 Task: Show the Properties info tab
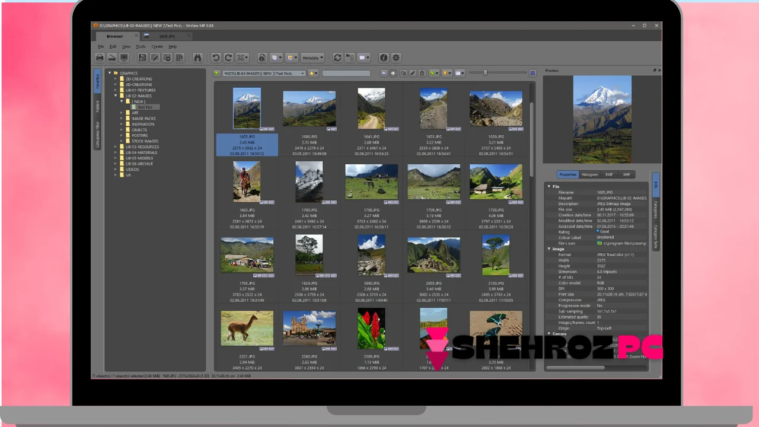pyautogui.click(x=567, y=174)
